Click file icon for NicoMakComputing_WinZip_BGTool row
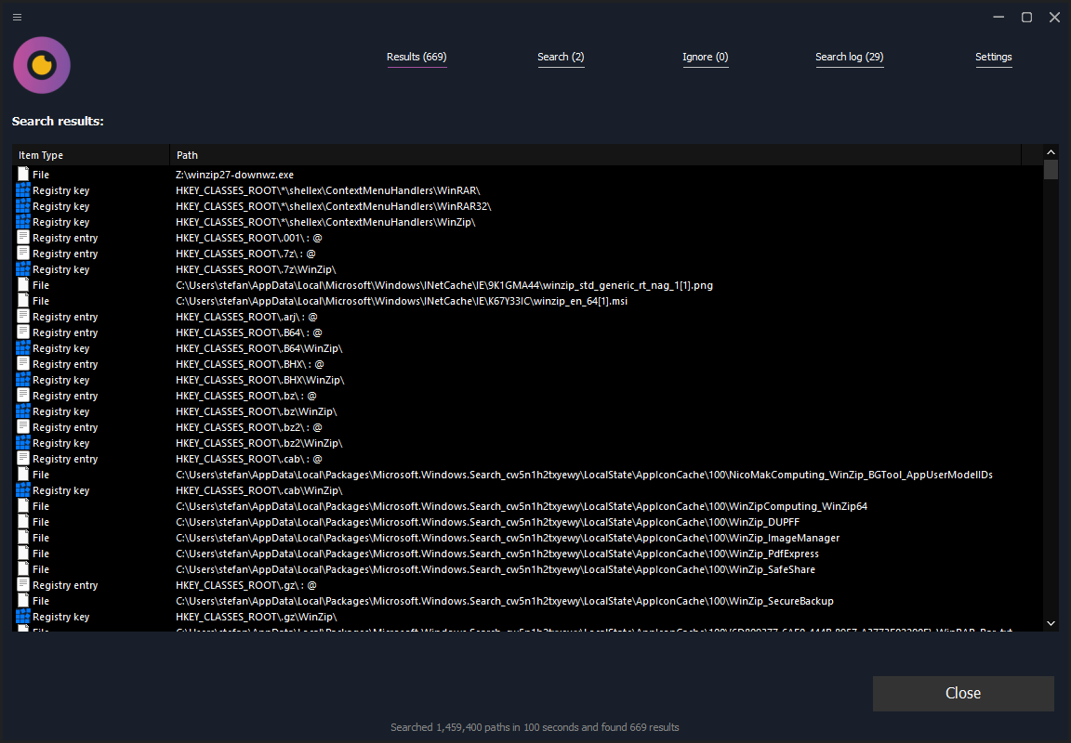Image resolution: width=1071 pixels, height=743 pixels. pyautogui.click(x=23, y=475)
